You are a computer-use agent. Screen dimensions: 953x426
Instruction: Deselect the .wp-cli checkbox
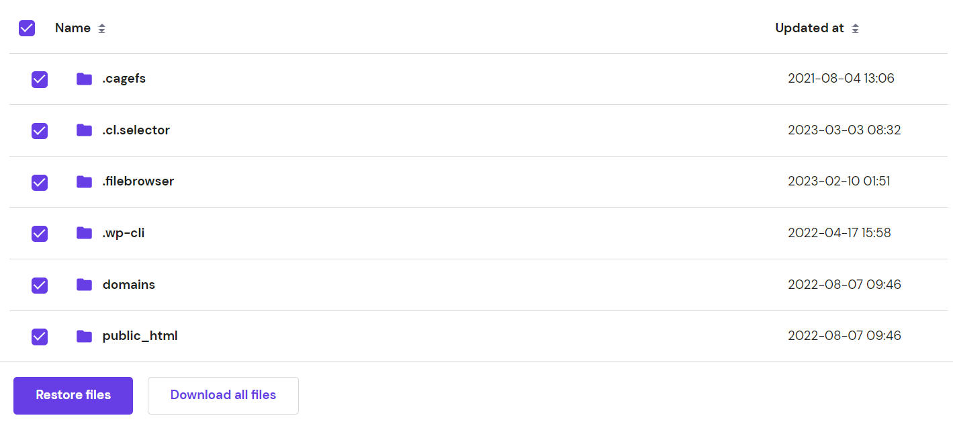click(39, 233)
